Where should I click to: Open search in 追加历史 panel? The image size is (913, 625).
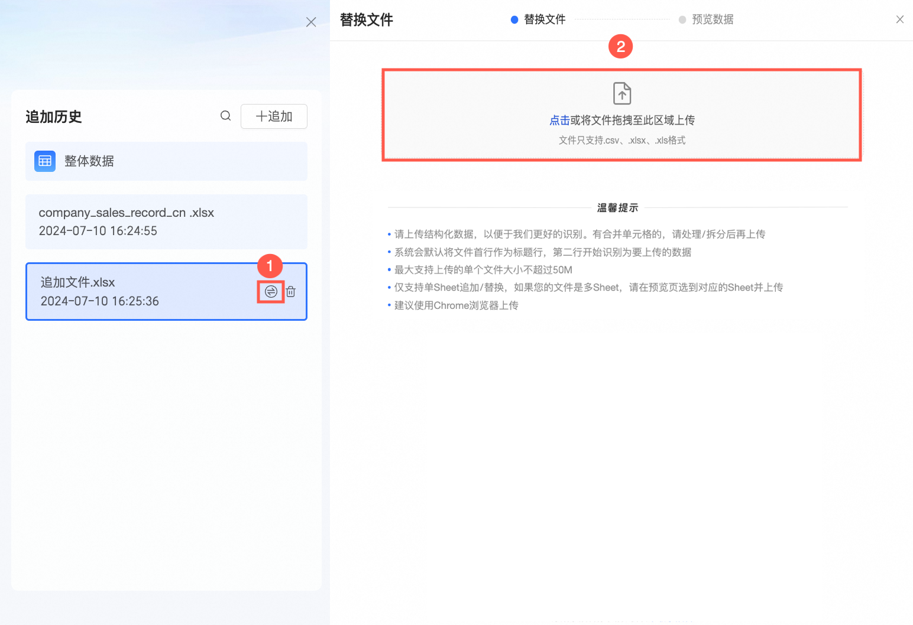point(225,116)
